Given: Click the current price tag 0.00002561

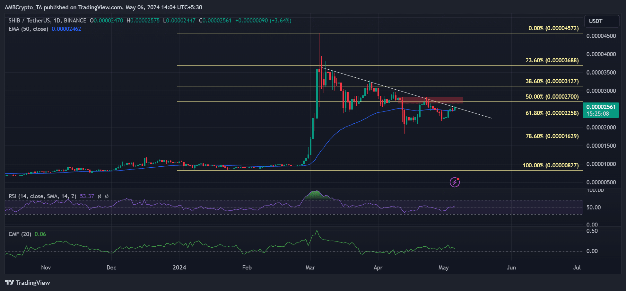Looking at the screenshot, I should pyautogui.click(x=601, y=110).
